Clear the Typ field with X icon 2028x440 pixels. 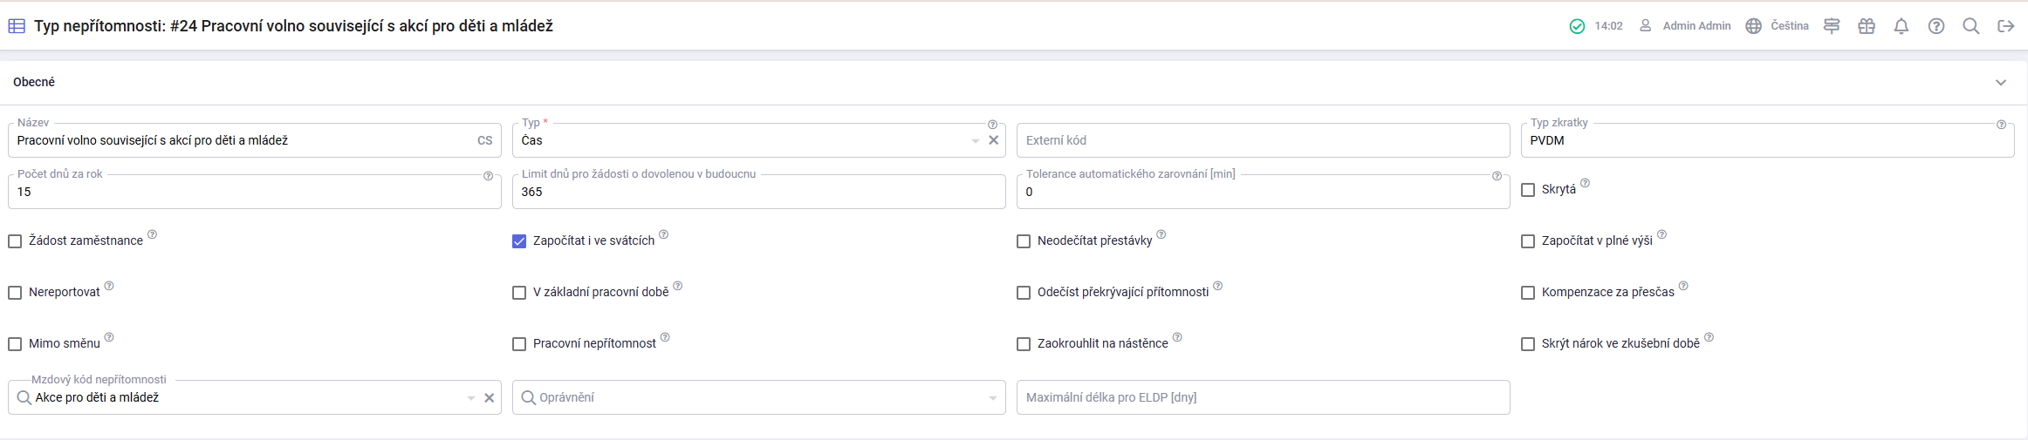pos(993,140)
